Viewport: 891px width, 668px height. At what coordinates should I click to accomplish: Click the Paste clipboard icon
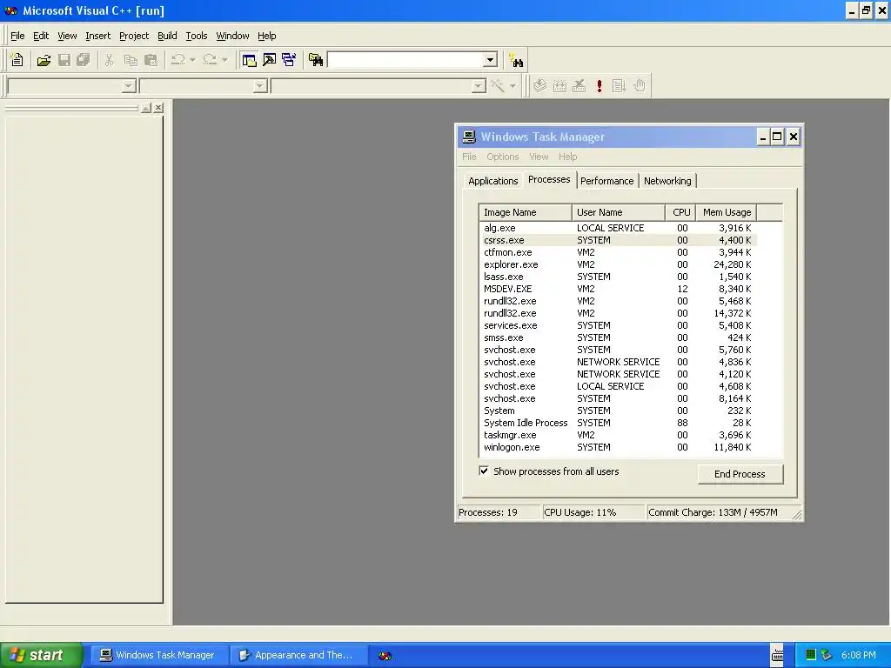click(151, 60)
